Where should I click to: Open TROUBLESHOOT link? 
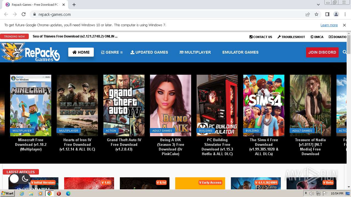click(291, 37)
